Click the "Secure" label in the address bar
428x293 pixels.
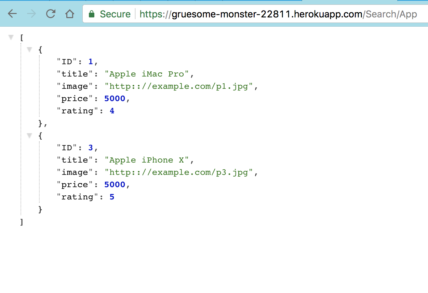pyautogui.click(x=115, y=14)
